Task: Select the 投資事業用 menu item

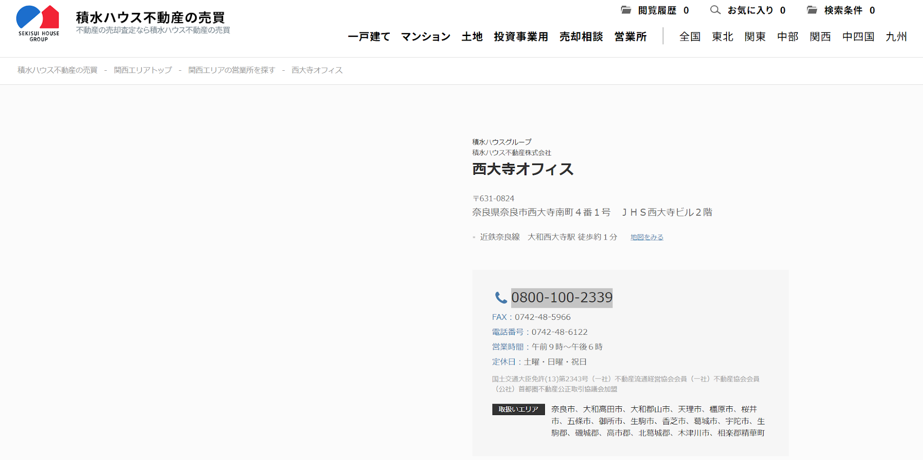Action: pyautogui.click(x=521, y=36)
